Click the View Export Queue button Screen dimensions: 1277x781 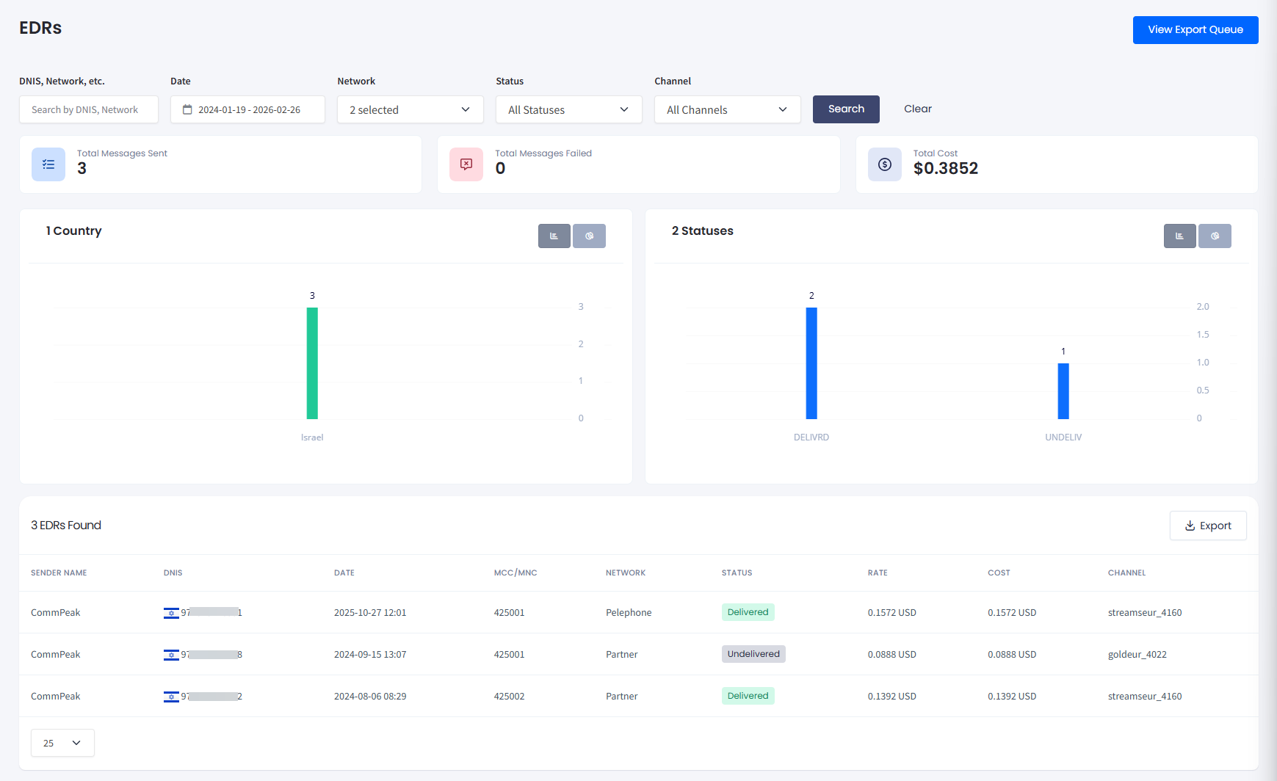[x=1195, y=29]
